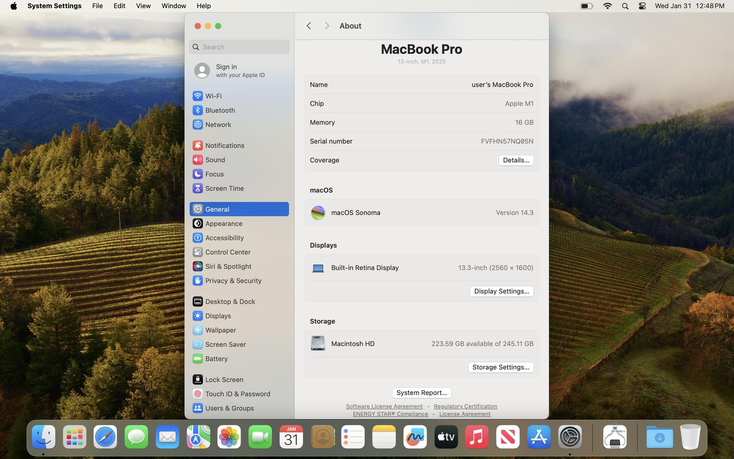Open the Help menu
This screenshot has height=459, width=734.
(203, 6)
